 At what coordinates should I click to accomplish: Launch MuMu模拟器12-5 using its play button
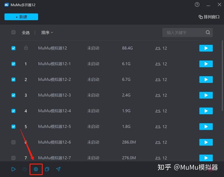[x=206, y=127]
